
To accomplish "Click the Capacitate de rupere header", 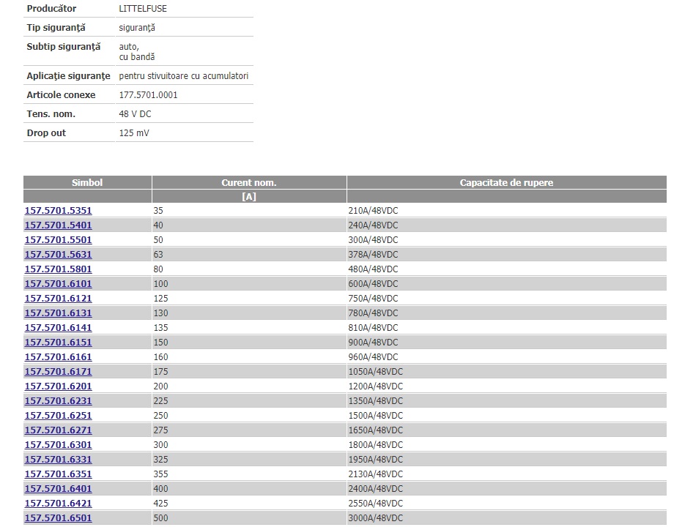I will [x=506, y=183].
